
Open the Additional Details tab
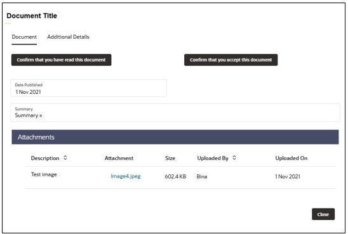pos(68,37)
